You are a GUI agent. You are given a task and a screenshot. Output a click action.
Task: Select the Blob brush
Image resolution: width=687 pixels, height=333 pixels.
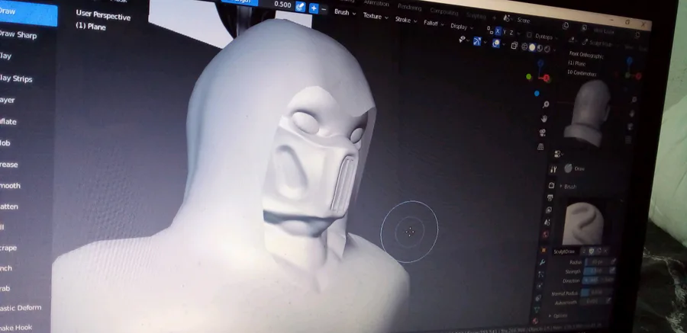point(6,143)
